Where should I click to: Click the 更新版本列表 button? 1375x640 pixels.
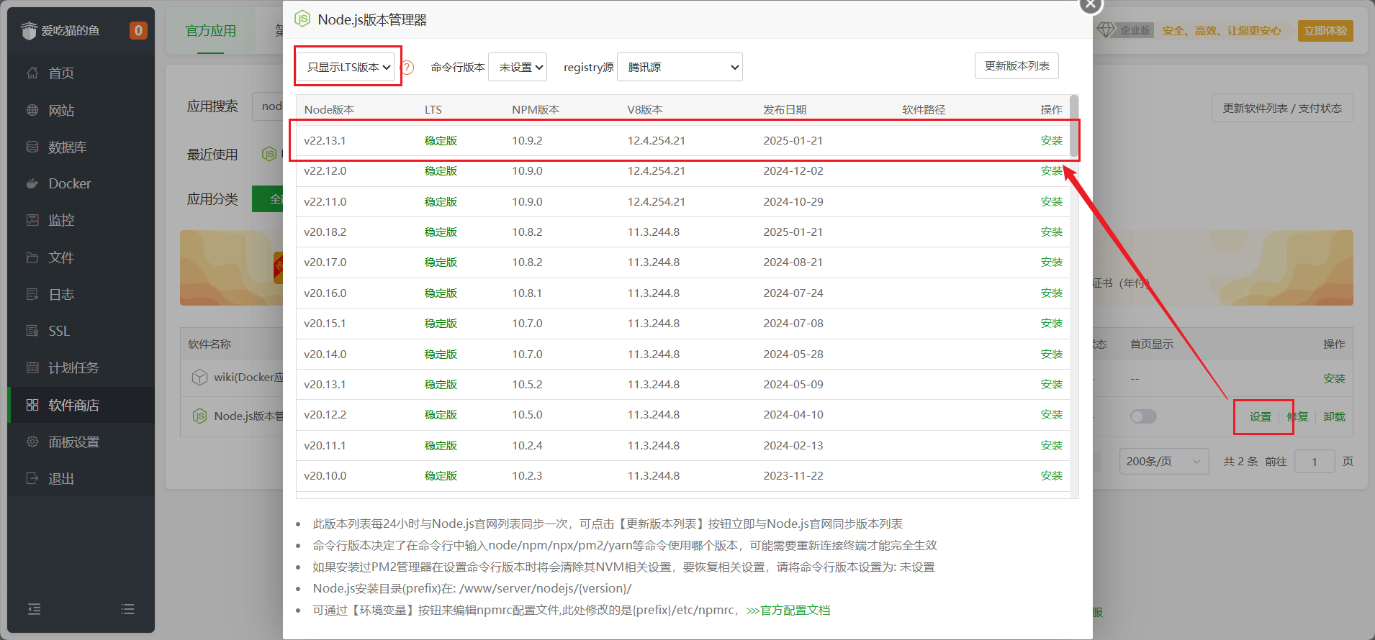coord(1016,65)
